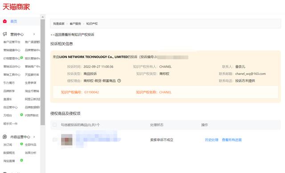This screenshot has width=285, height=173.
Task: Open 天猫素材库 in the sidebar
Action: (32, 74)
